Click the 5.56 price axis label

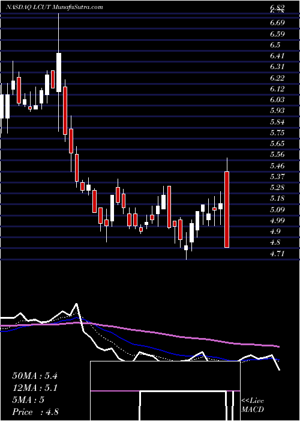(x=277, y=155)
